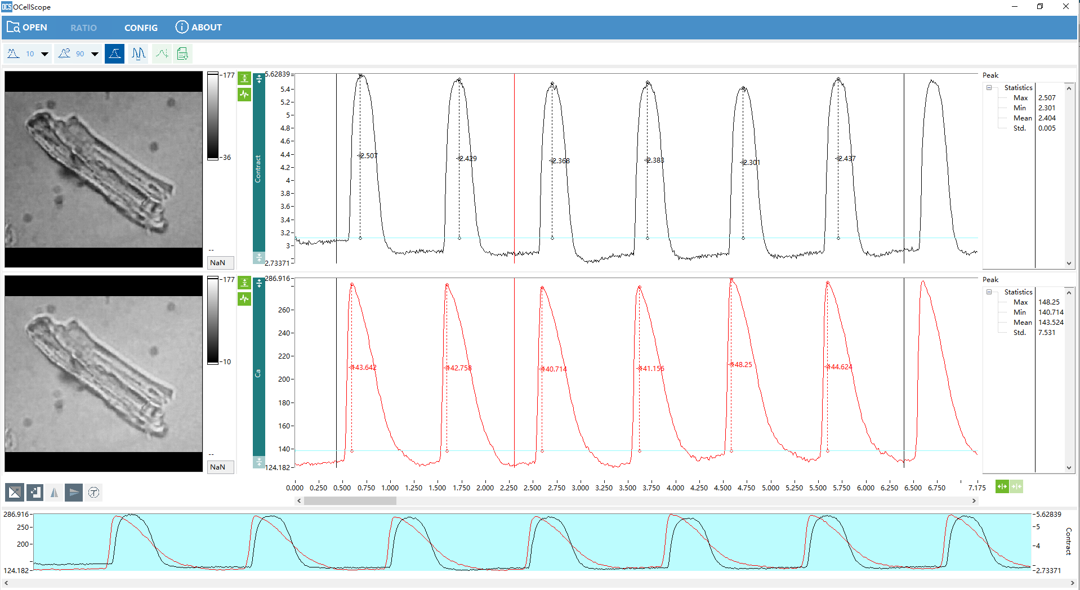
Task: Click the Std. value 0.005 in Contract statistics
Action: tap(1047, 128)
